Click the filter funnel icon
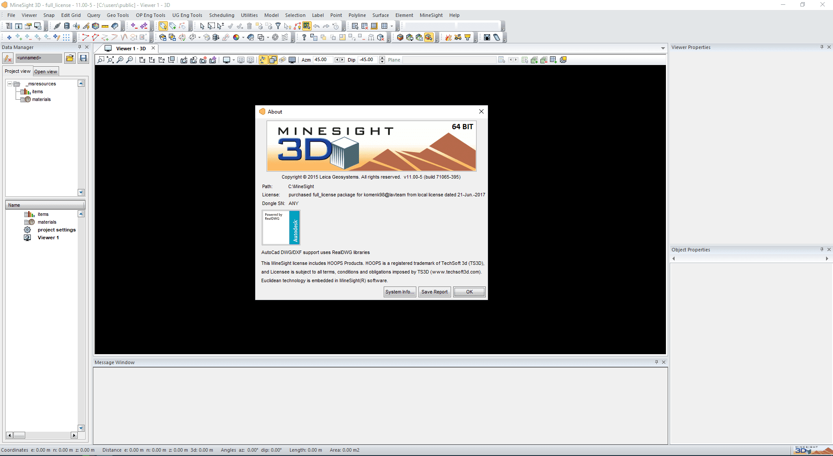This screenshot has width=833, height=456. 278,26
